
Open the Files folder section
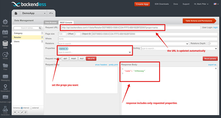pyautogui.click(x=5, y=67)
